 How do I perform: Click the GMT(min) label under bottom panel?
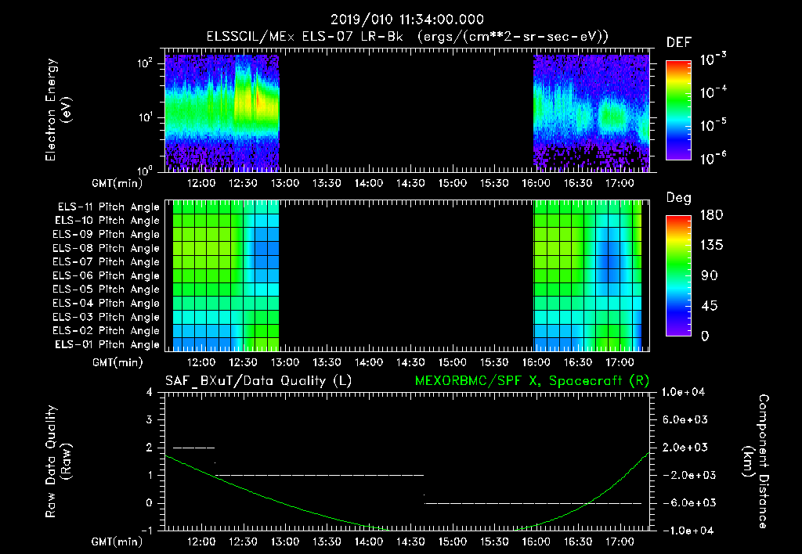click(117, 541)
